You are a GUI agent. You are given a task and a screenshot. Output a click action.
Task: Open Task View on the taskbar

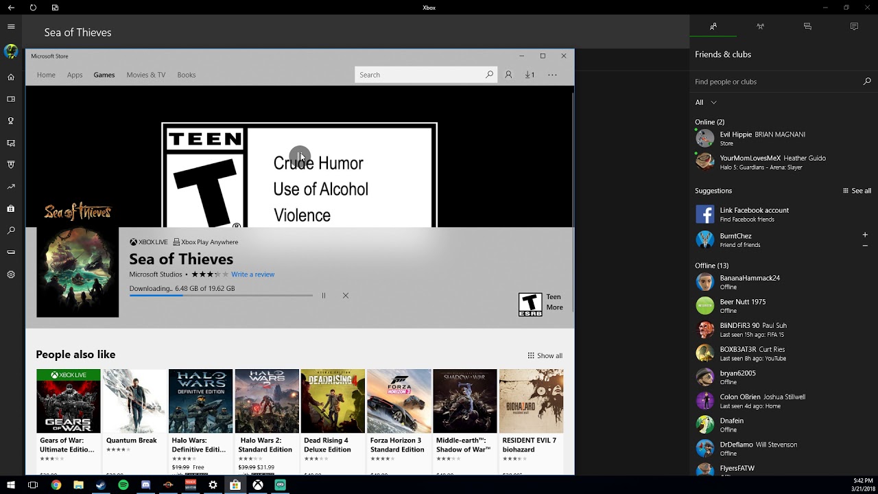[x=33, y=484]
